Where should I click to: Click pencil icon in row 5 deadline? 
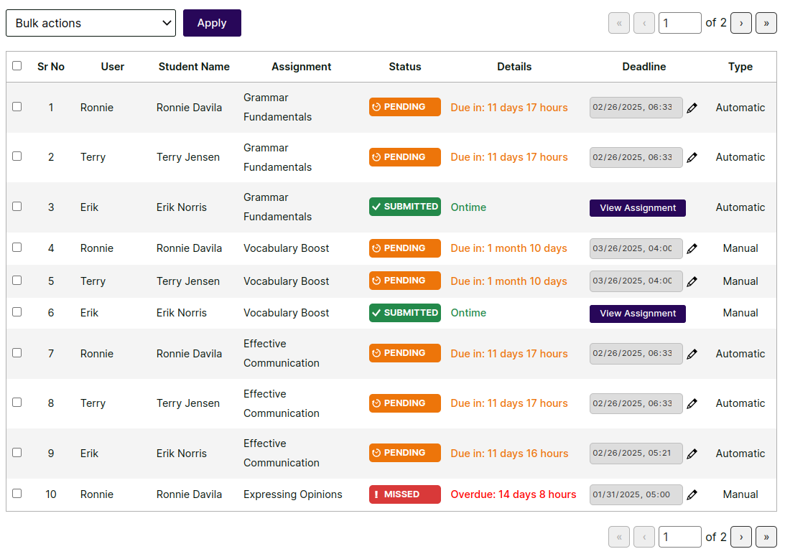692,281
